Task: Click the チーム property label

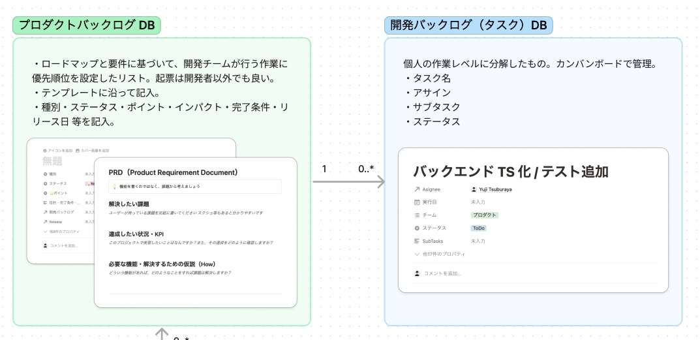Action: pyautogui.click(x=429, y=215)
